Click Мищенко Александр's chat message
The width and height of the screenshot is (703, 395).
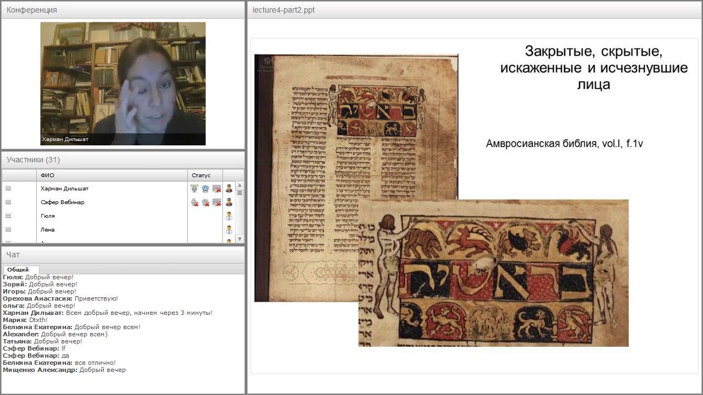click(64, 370)
